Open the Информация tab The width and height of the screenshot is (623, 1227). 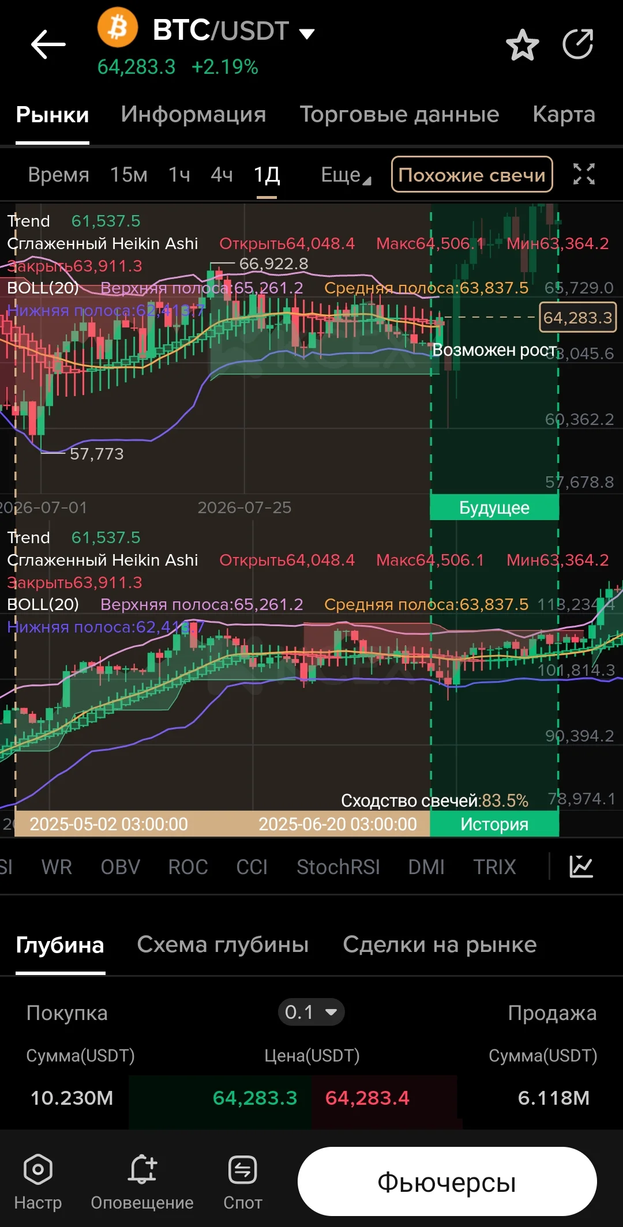point(193,114)
